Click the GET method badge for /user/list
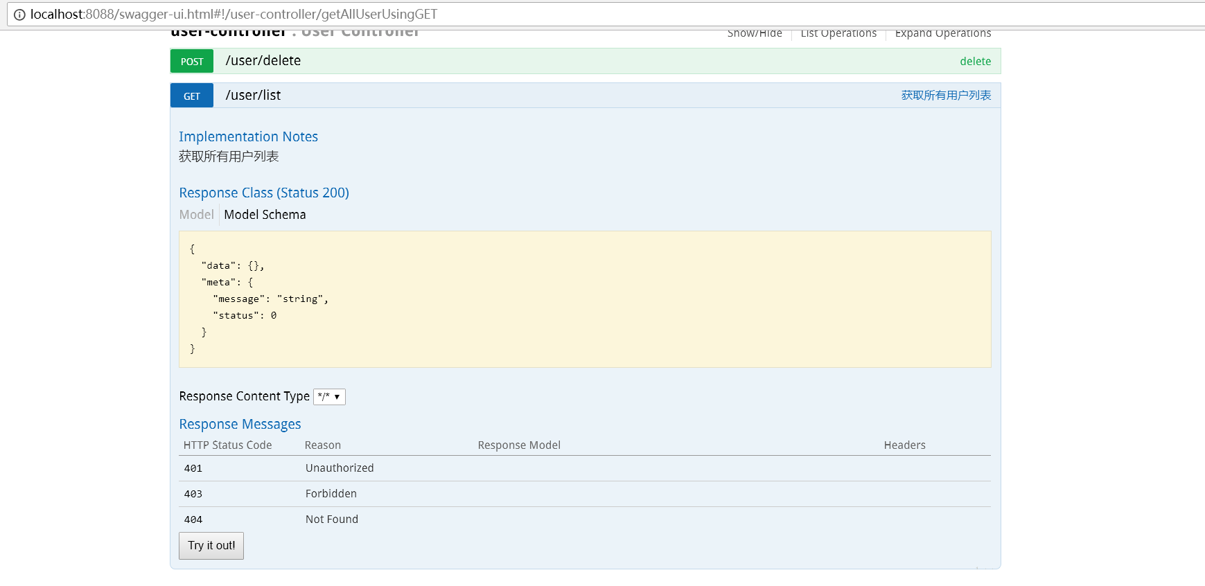The height and width of the screenshot is (586, 1205). point(192,96)
